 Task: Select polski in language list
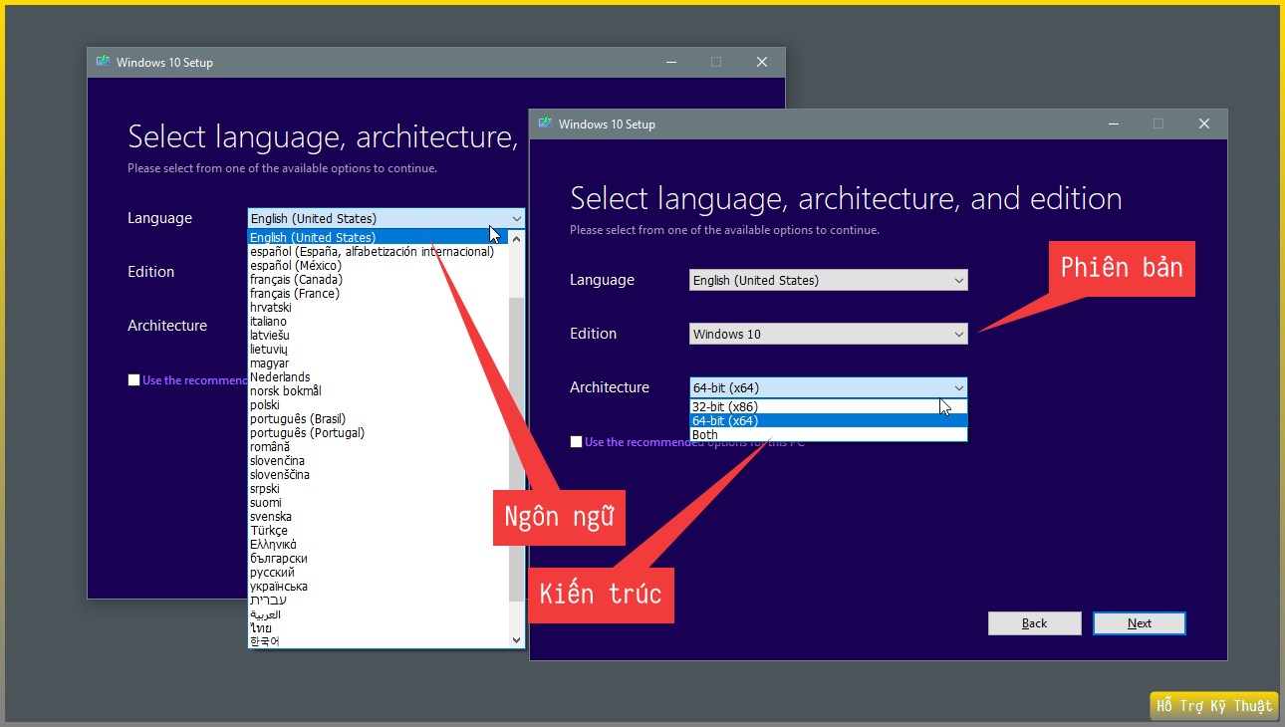(x=378, y=404)
